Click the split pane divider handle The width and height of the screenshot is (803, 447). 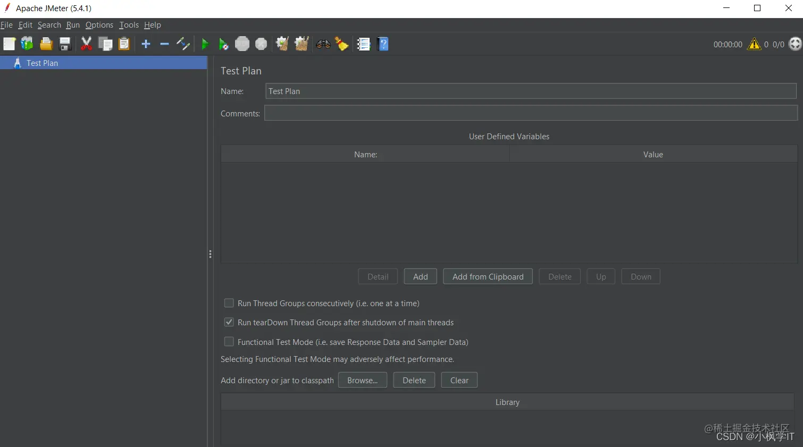[x=210, y=254]
